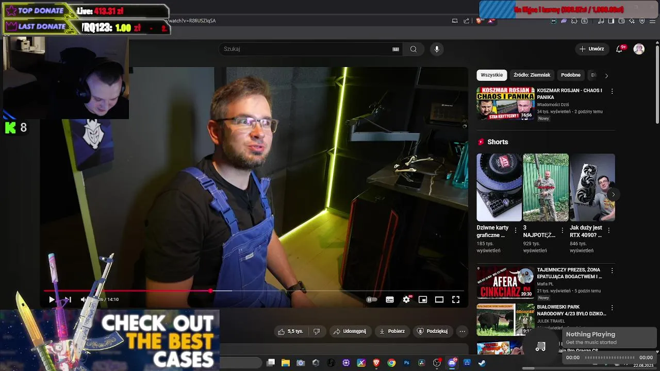The width and height of the screenshot is (660, 371).
Task: Open the Jak duży jest RTX 4090 short
Action: pos(592,188)
